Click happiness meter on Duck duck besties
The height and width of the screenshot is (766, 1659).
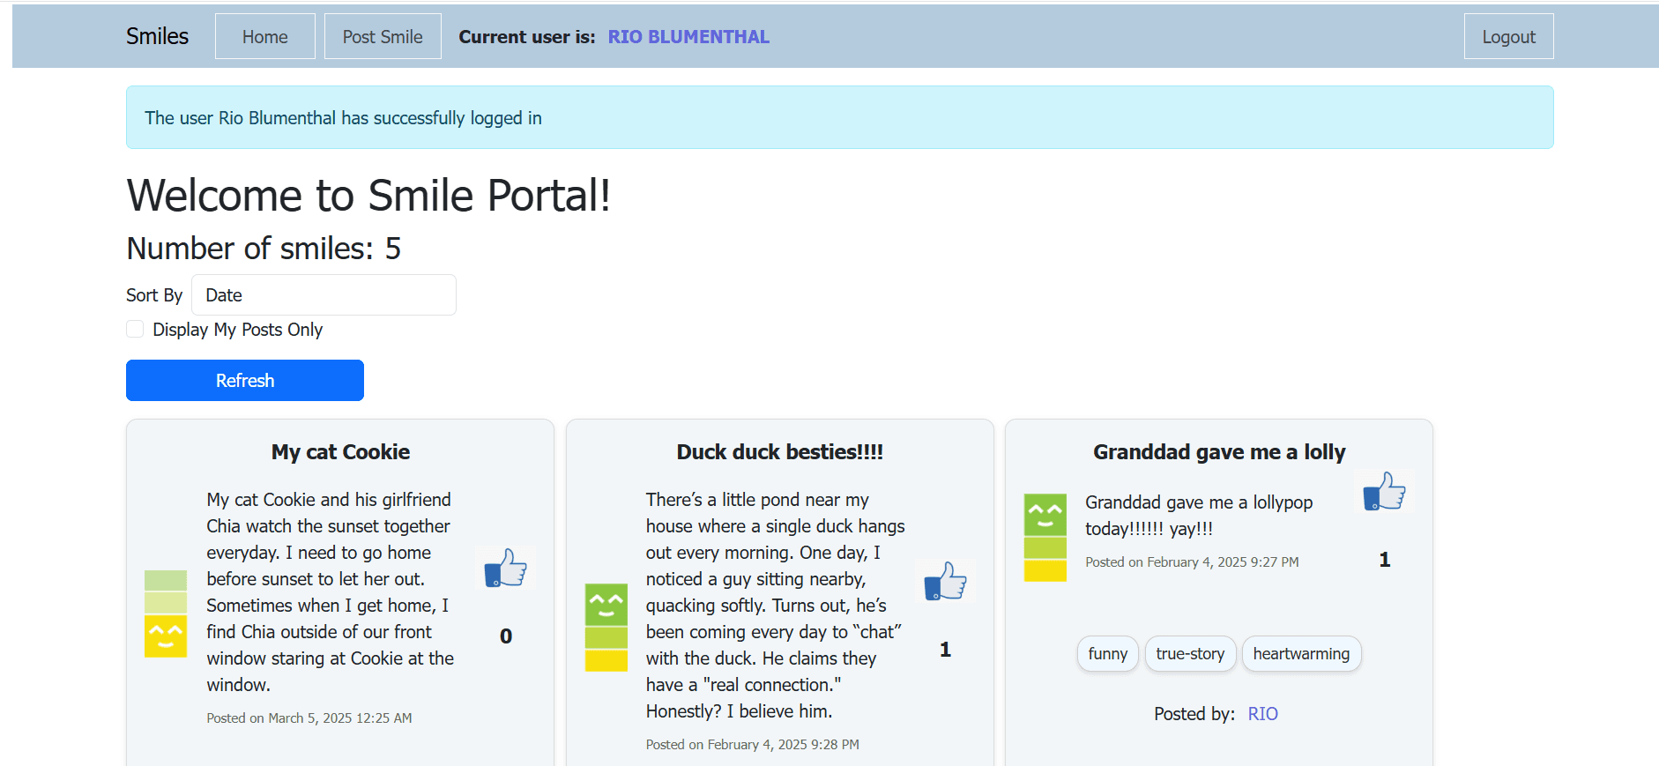(x=606, y=627)
